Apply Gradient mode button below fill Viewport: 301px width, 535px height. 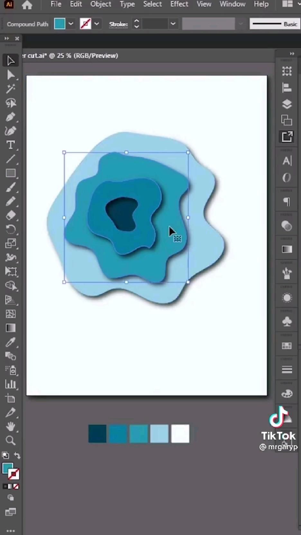pos(10,486)
